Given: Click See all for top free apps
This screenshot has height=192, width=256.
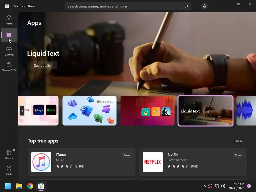Looking at the screenshot, I should point(238,141).
